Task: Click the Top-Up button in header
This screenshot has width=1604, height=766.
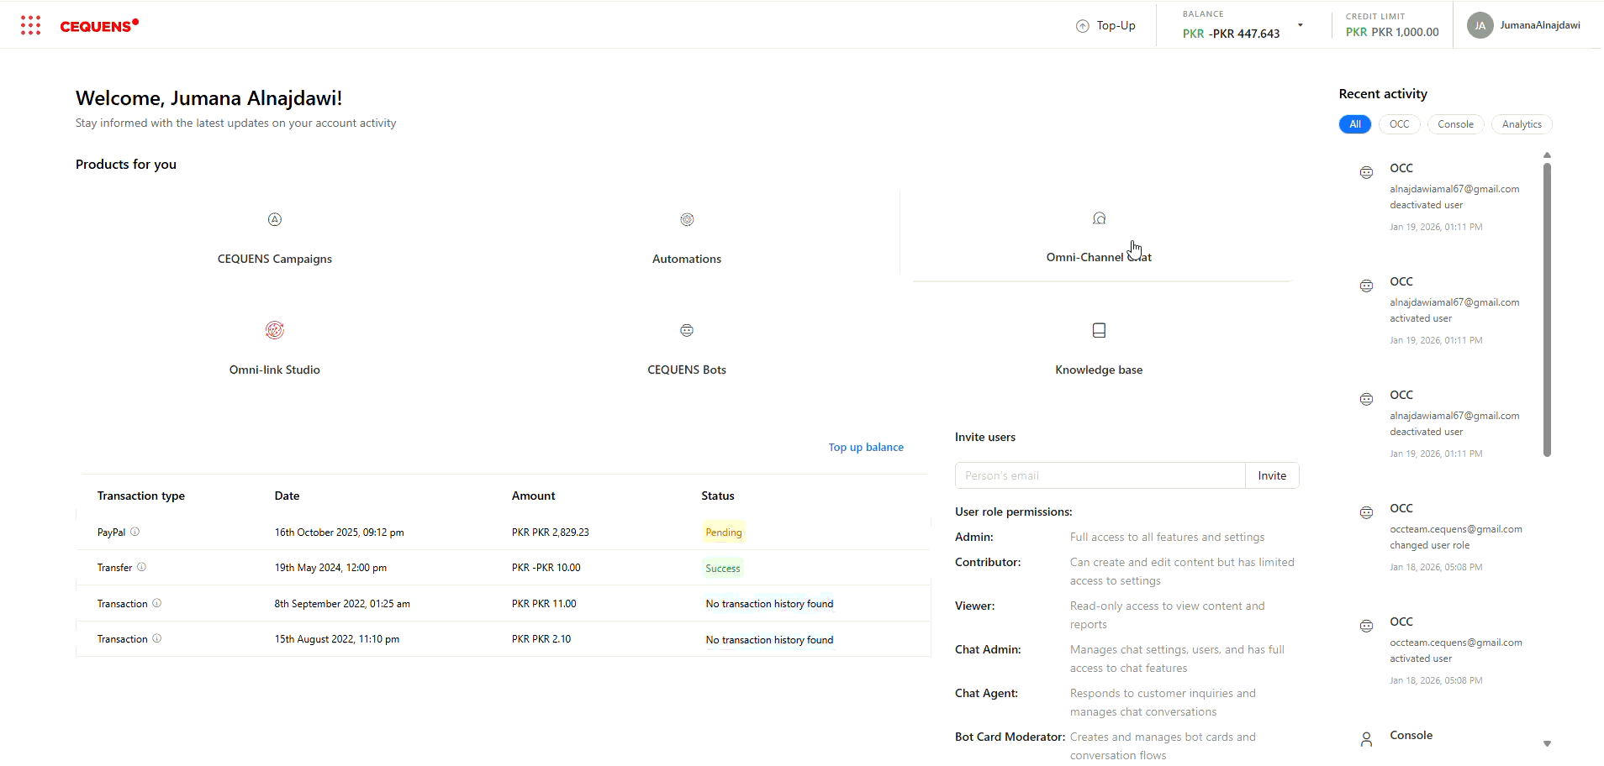Action: click(1106, 26)
